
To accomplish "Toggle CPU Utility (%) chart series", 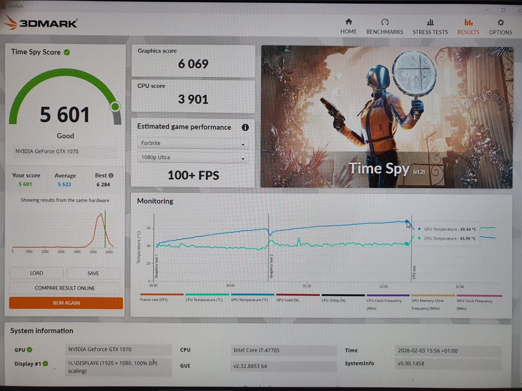I will tap(343, 298).
